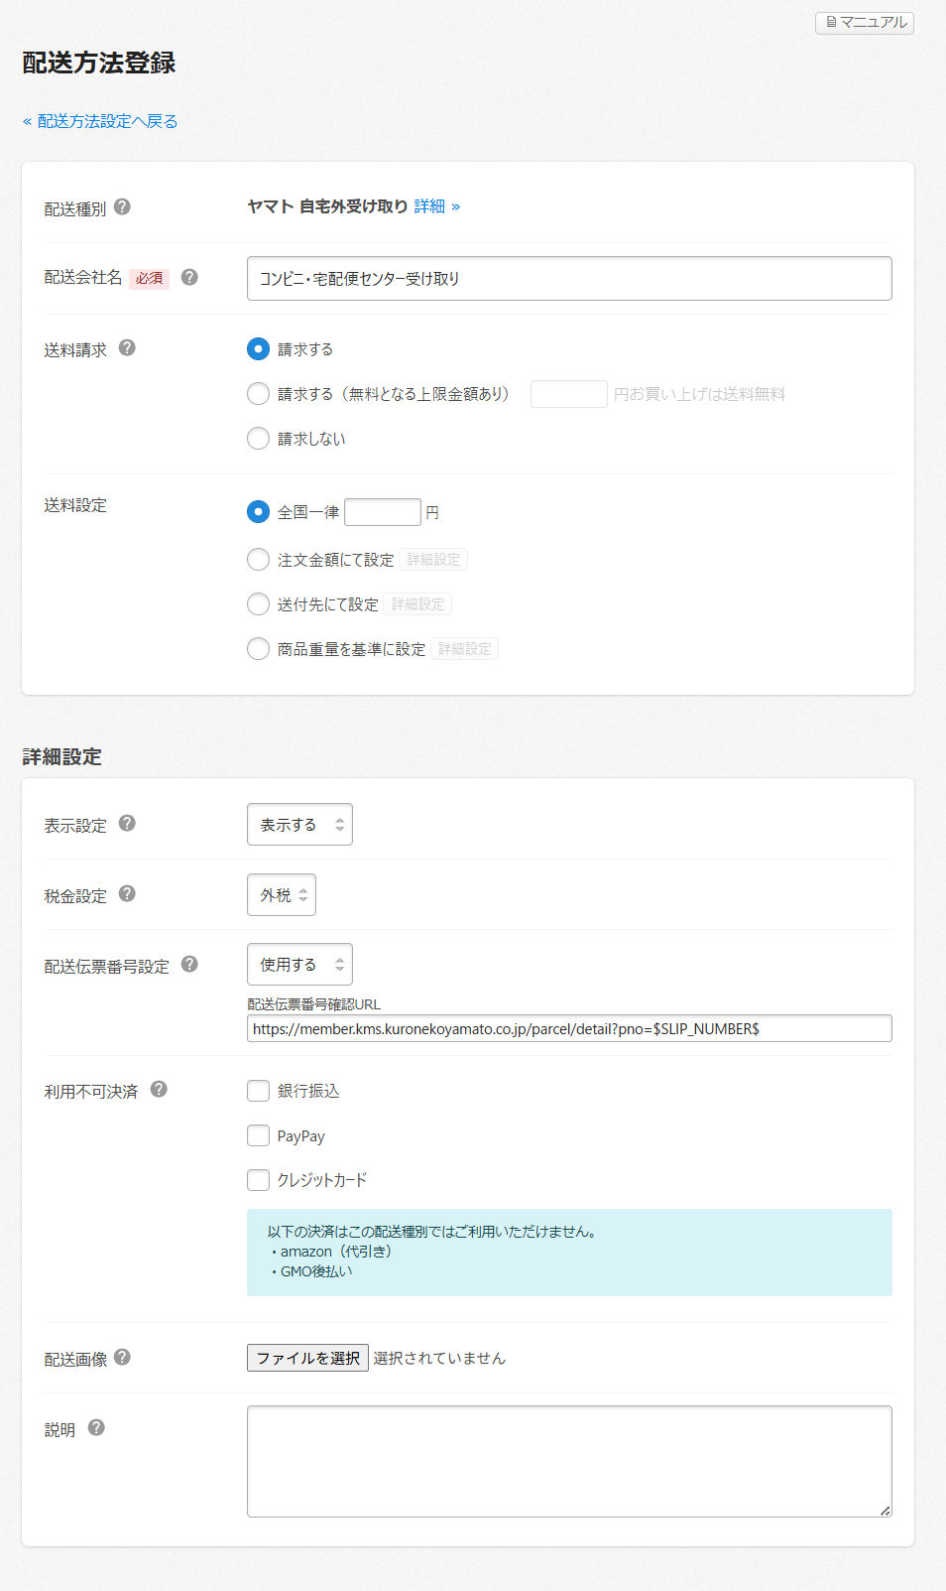Click help icon next to 配送画像
The image size is (946, 1591).
click(122, 1357)
